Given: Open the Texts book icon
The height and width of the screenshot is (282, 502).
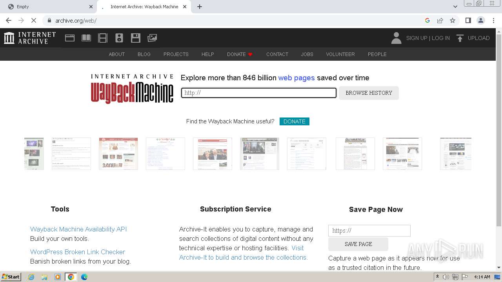Looking at the screenshot, I should click(86, 38).
